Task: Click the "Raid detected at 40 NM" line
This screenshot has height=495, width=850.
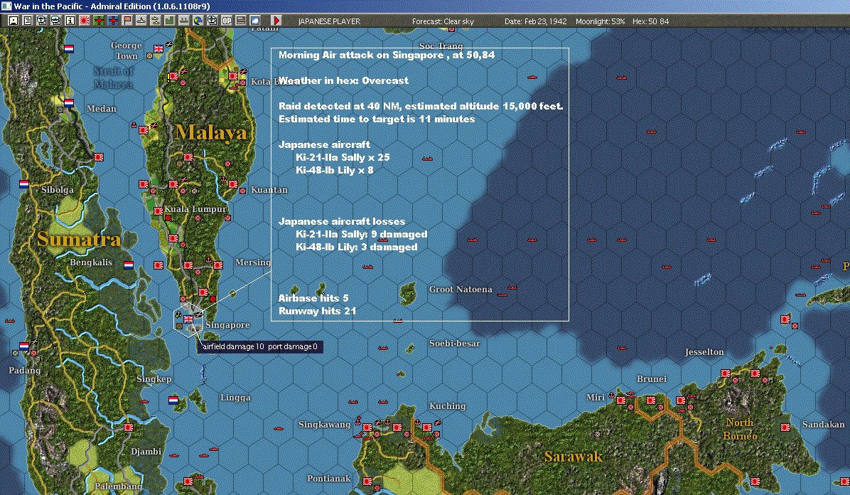Action: 421,107
